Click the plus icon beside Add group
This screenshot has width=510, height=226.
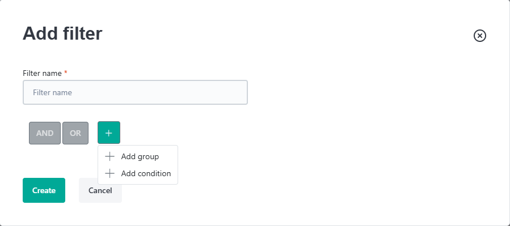pos(110,156)
